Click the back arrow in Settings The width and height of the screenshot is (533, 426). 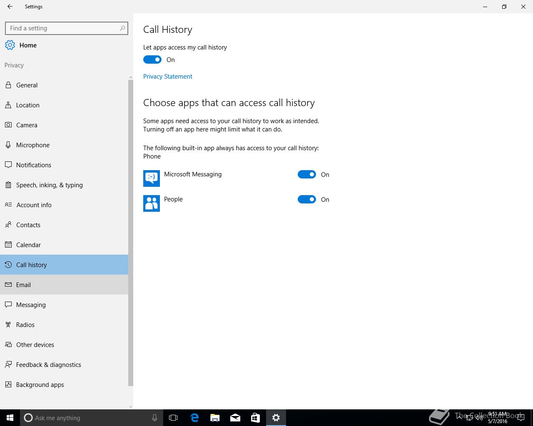pyautogui.click(x=10, y=7)
